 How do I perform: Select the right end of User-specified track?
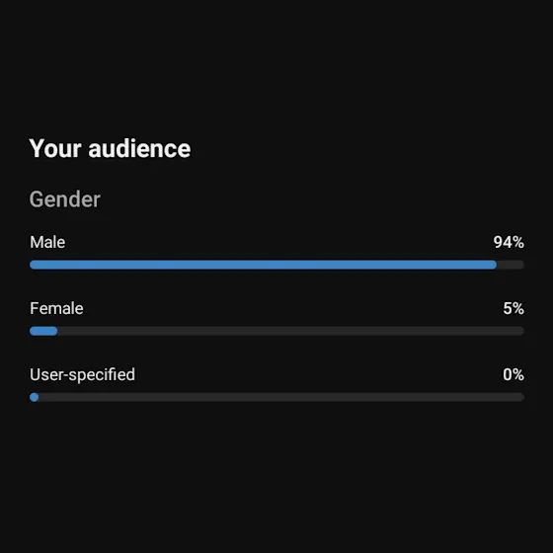[x=519, y=397]
